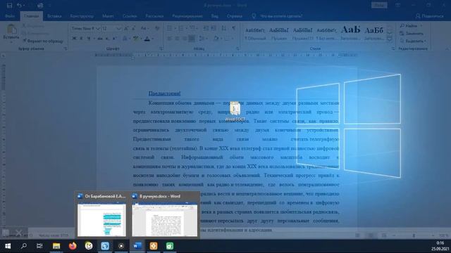This screenshot has width=451, height=253.
Task: Click the Increase Indent icon
Action: click(x=214, y=28)
